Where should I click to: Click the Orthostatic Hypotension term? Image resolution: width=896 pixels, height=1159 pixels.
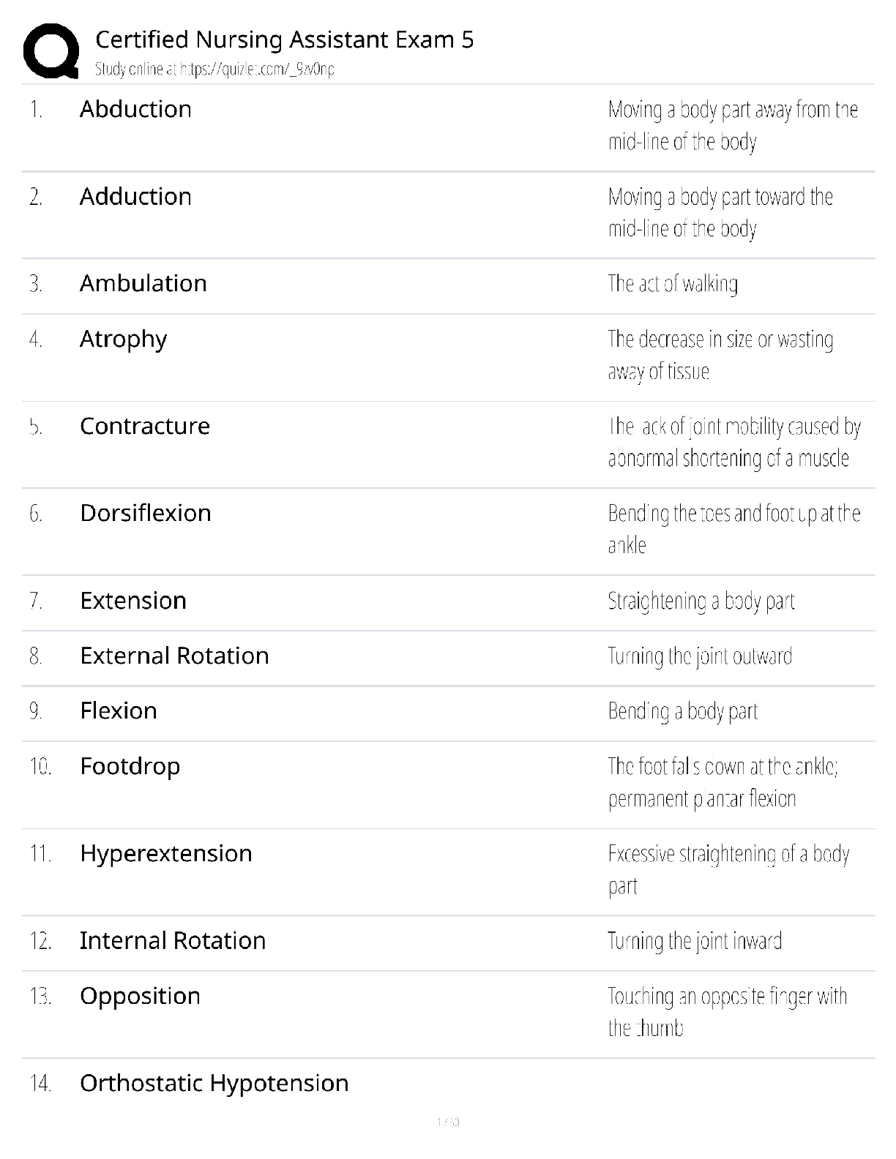coord(214,1083)
